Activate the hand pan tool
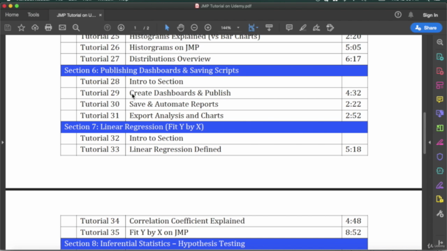Screen dimensions: 447x251 point(181,28)
